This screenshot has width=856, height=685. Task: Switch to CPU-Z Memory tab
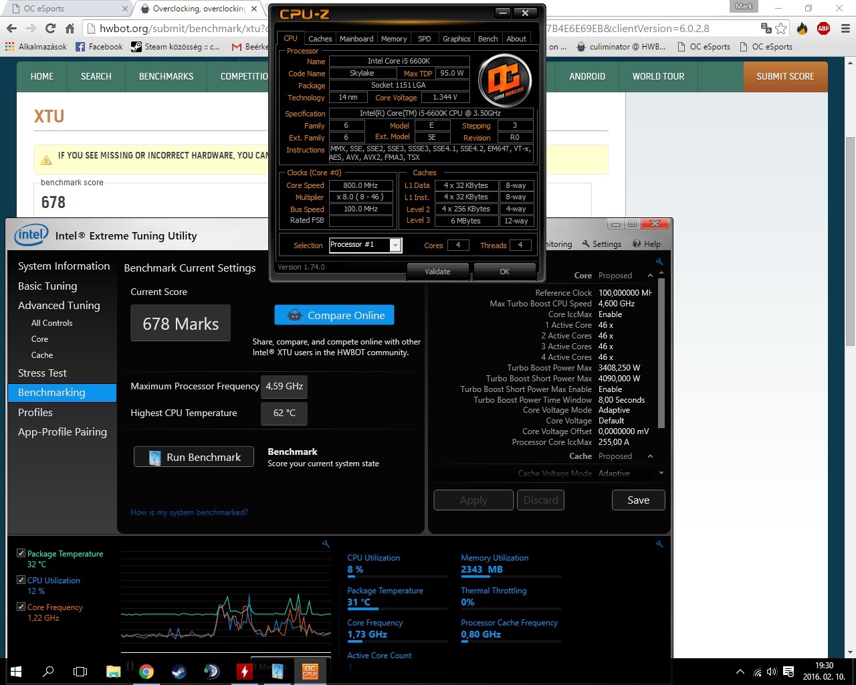coord(394,39)
